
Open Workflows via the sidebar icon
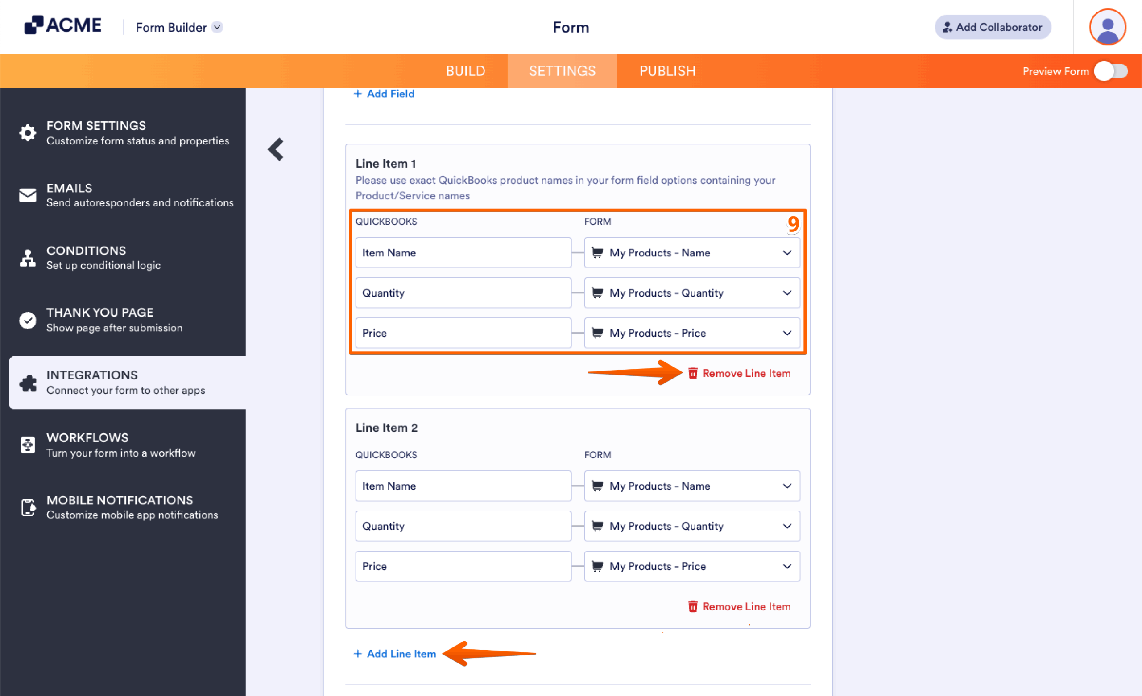click(x=27, y=445)
